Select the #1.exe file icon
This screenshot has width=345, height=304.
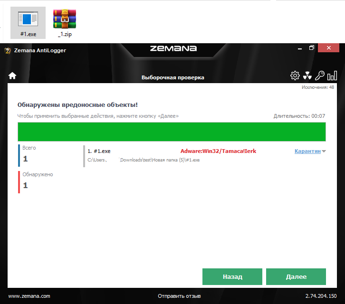[x=28, y=23]
